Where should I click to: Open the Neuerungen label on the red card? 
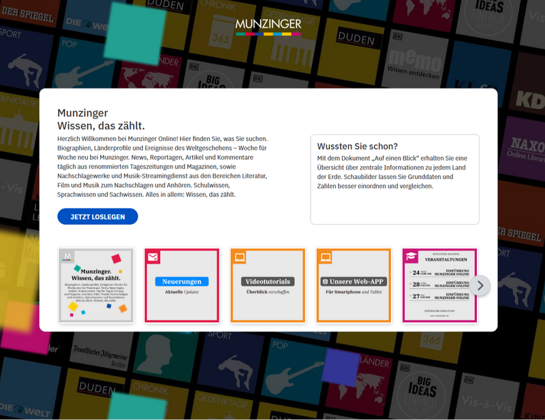(x=182, y=281)
